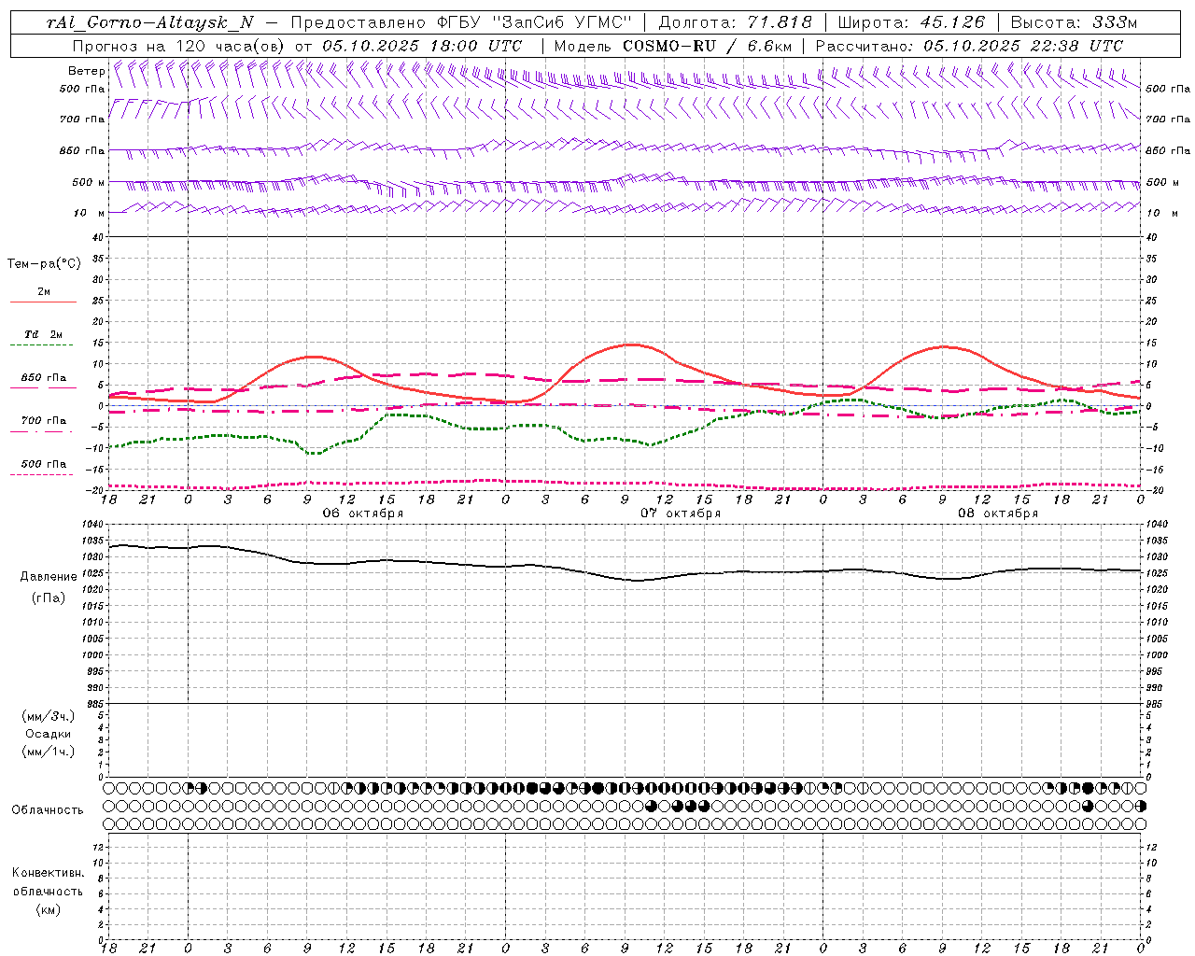This screenshot has width=1195, height=956.
Task: Click the (мм/1ч.) precipitation unit label
Action: 49,752
